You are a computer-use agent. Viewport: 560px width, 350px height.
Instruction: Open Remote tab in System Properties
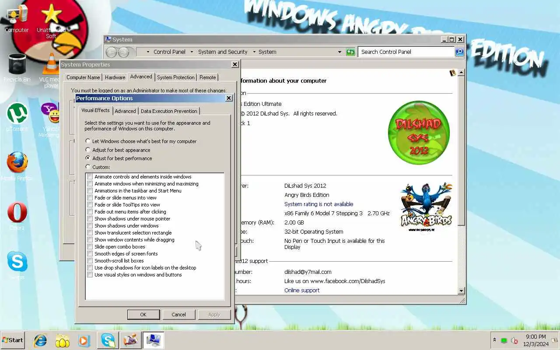(207, 77)
